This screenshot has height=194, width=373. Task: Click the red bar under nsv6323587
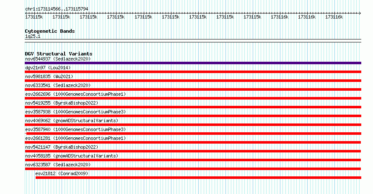(x=193, y=169)
